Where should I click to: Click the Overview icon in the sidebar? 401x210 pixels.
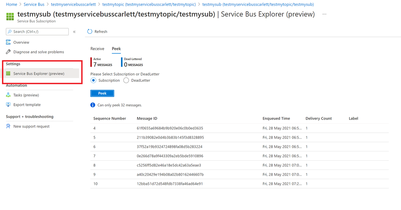tap(8, 42)
